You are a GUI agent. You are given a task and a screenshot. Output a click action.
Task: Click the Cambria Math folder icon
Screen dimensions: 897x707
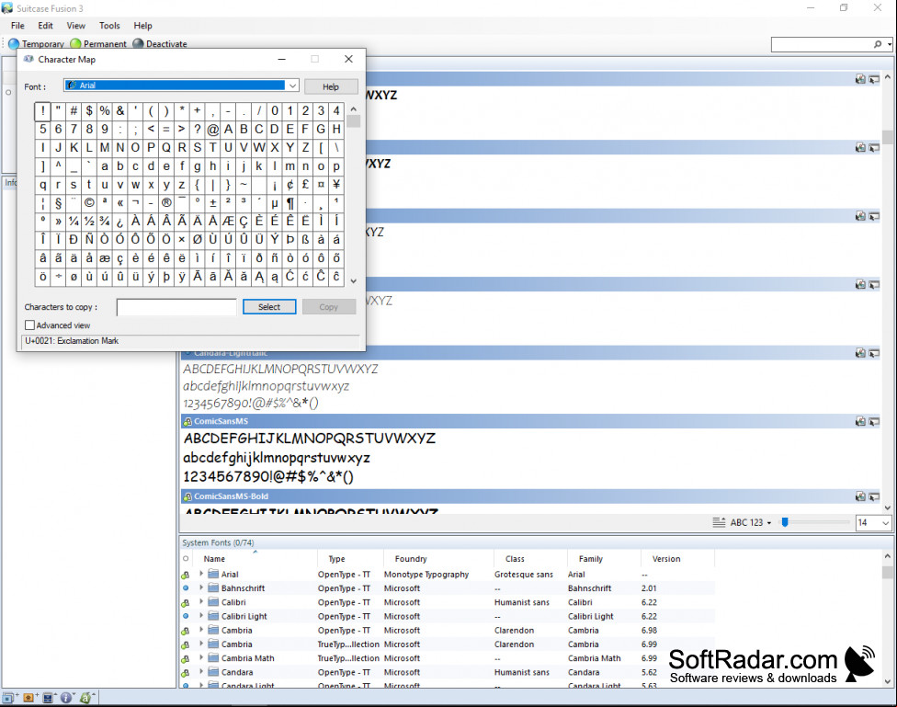(213, 658)
